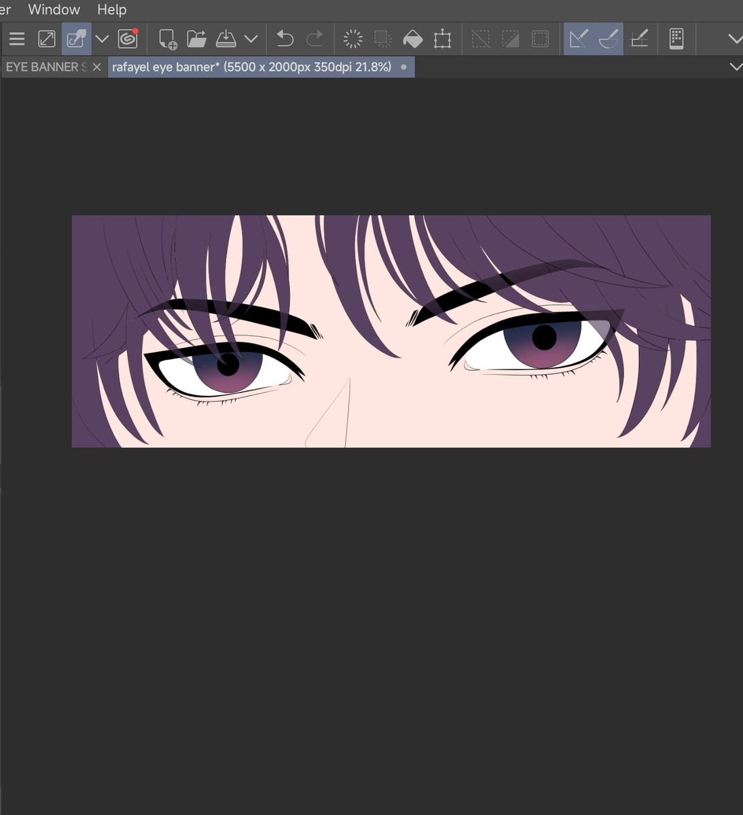Undo the last action
The height and width of the screenshot is (815, 743).
[285, 39]
